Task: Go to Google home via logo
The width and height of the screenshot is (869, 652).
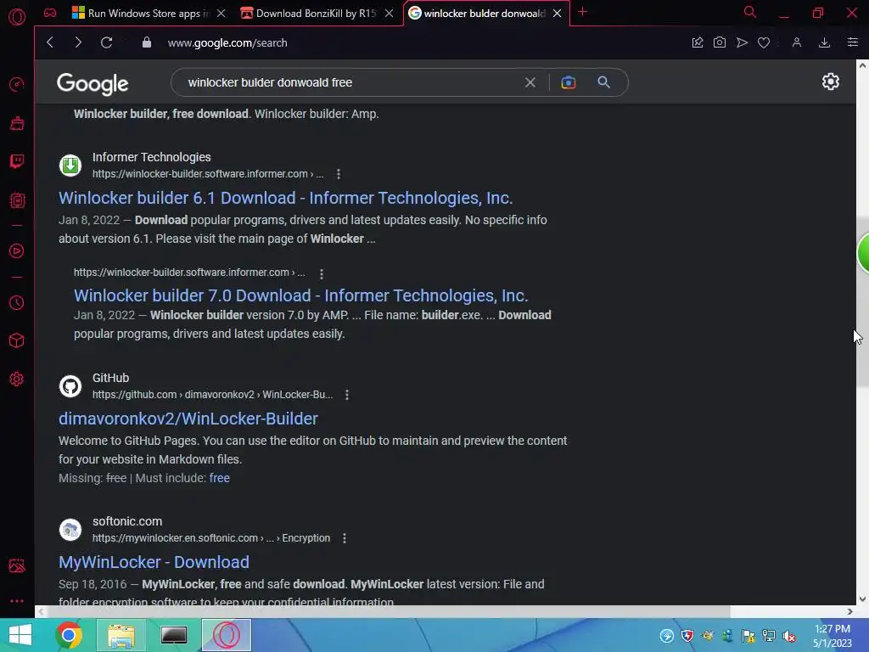Action: [x=93, y=84]
